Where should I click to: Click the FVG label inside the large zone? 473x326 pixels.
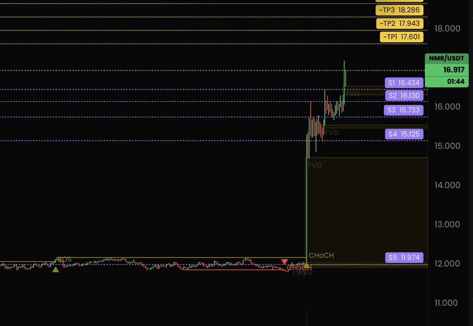click(315, 165)
